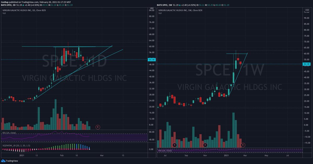This screenshot has width=313, height=164.
Task: Click the 51.19 price tag on the daily chart
Action: click(x=152, y=60)
